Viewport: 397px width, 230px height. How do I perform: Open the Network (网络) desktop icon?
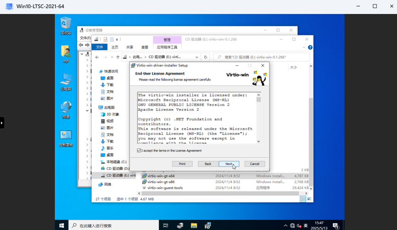point(66,110)
